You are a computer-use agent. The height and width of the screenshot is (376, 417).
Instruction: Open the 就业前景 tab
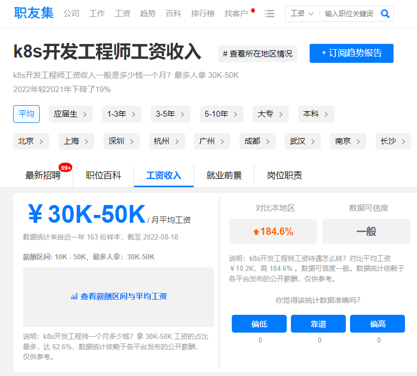224,175
